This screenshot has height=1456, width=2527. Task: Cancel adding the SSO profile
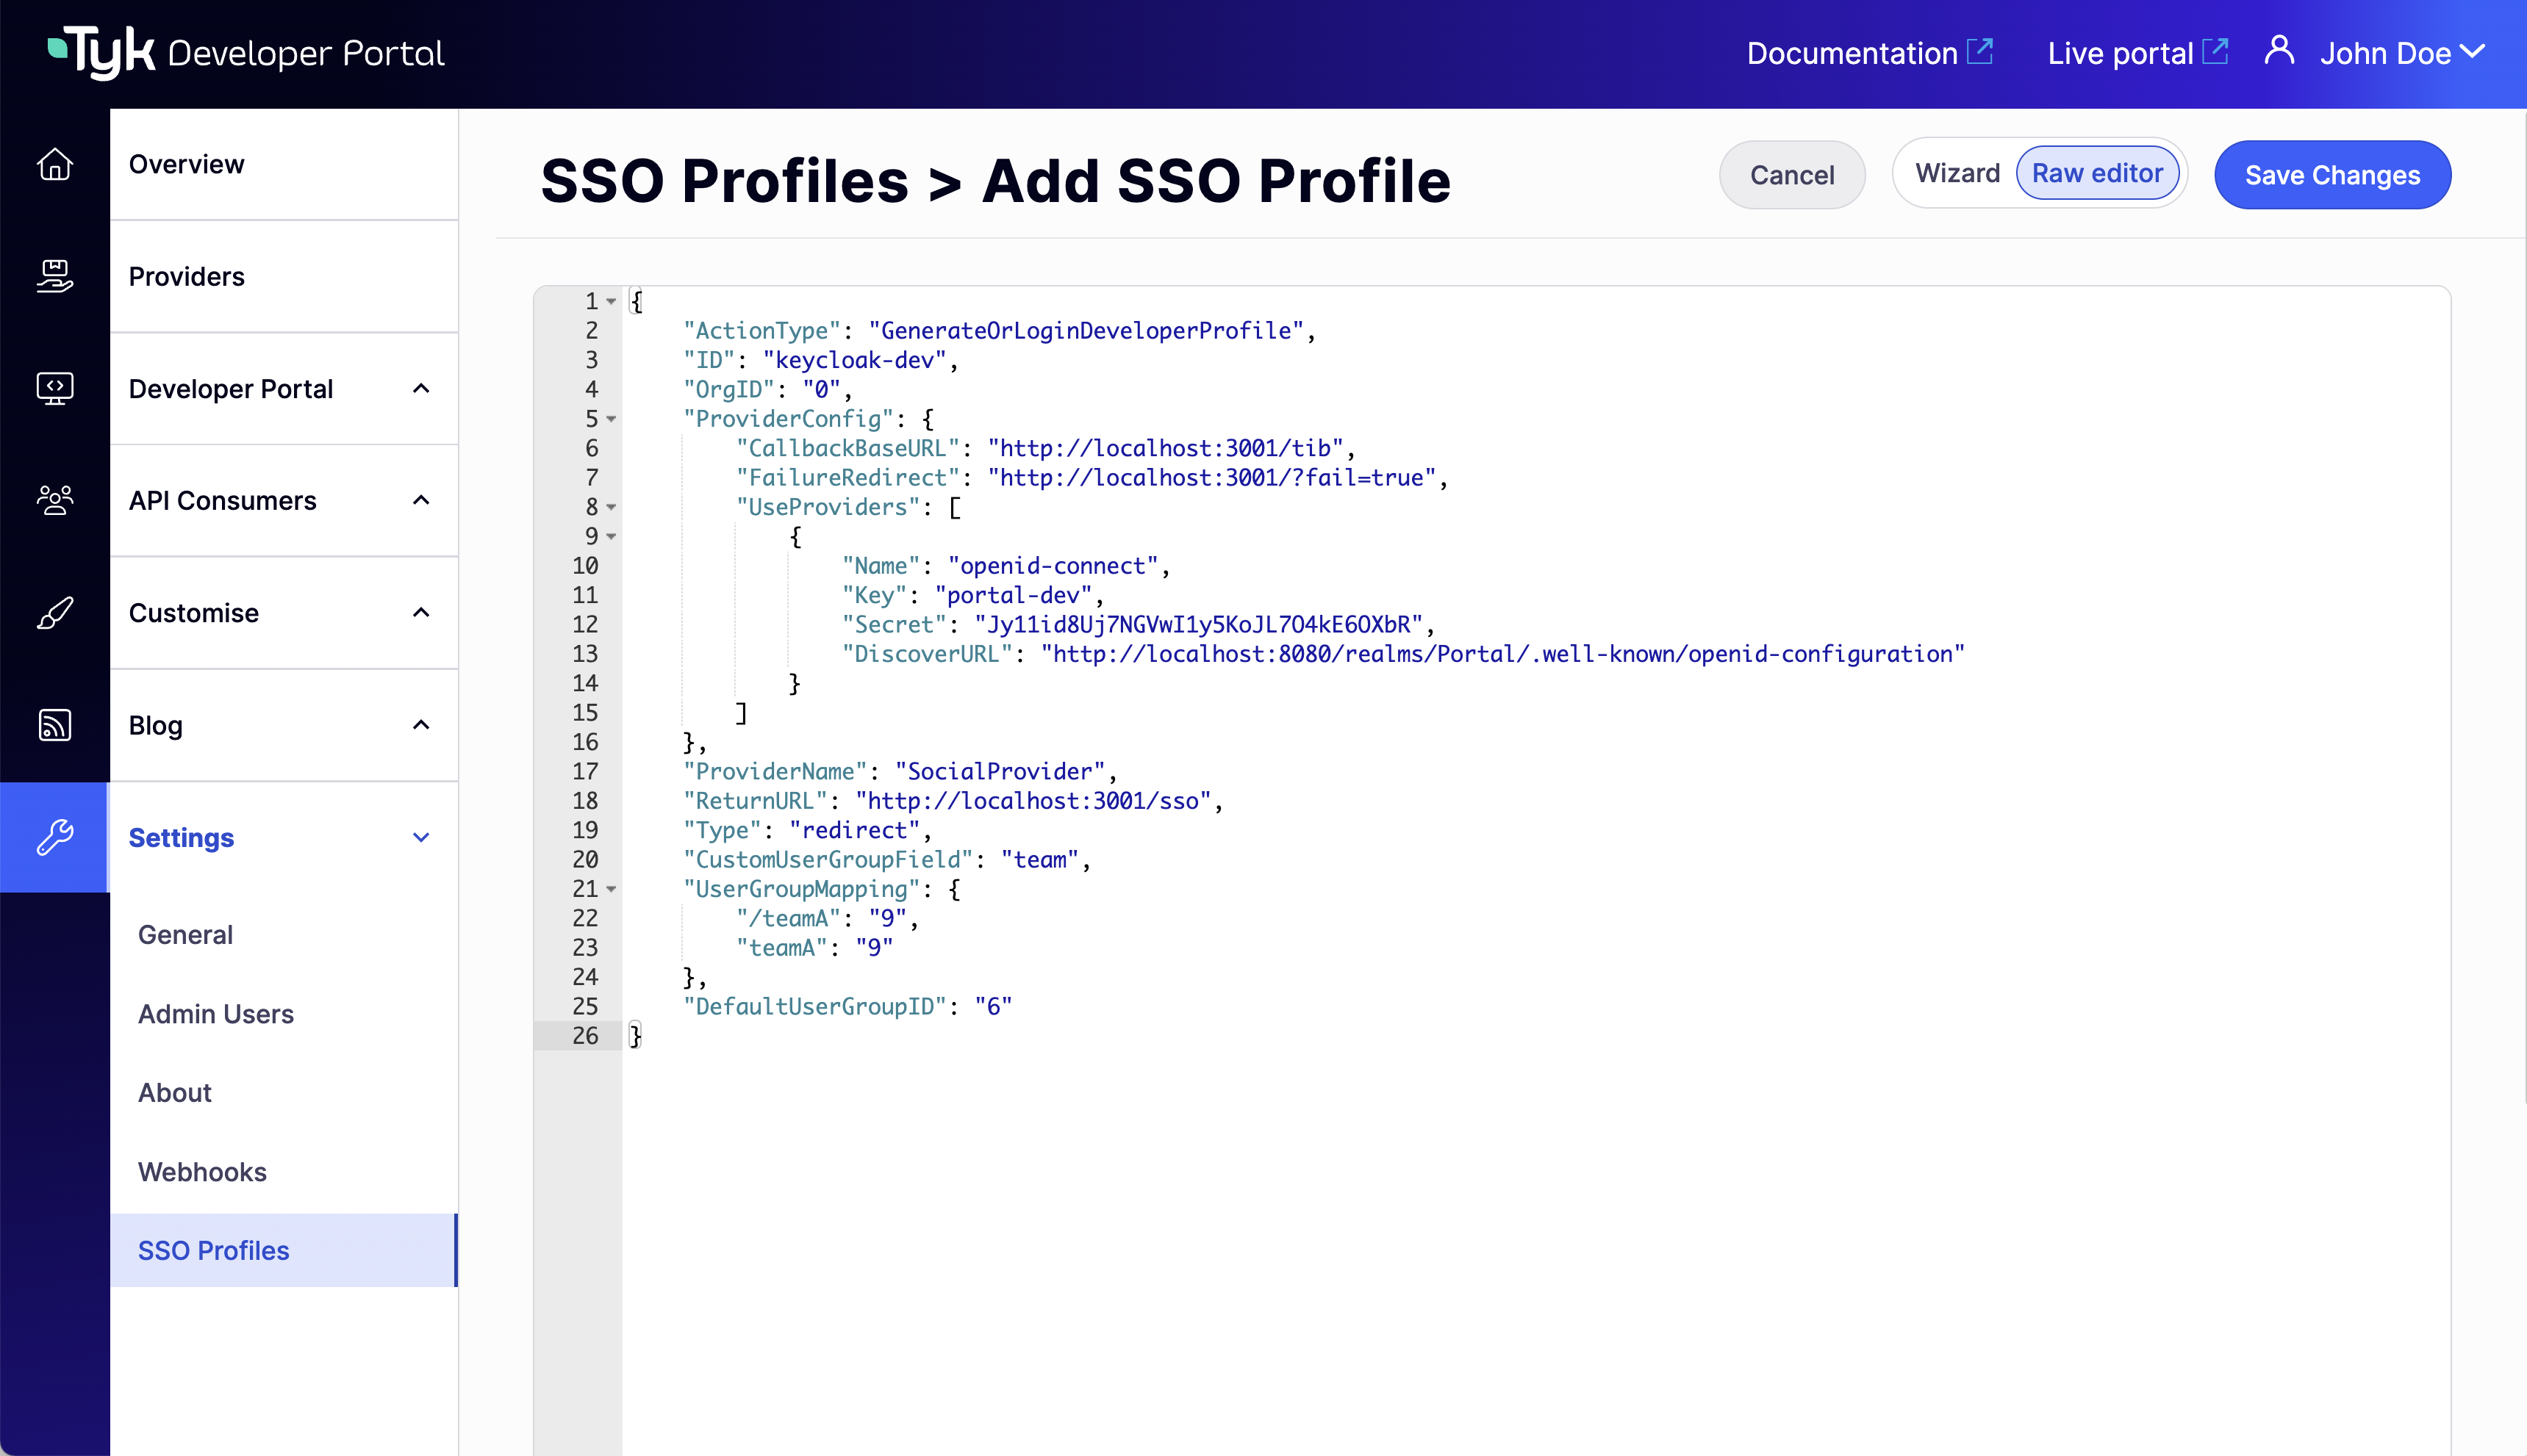click(x=1792, y=174)
